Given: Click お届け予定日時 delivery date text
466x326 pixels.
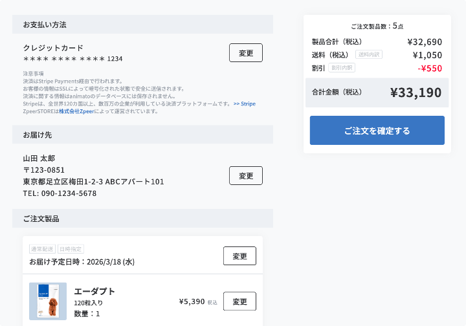Looking at the screenshot, I should pos(82,262).
